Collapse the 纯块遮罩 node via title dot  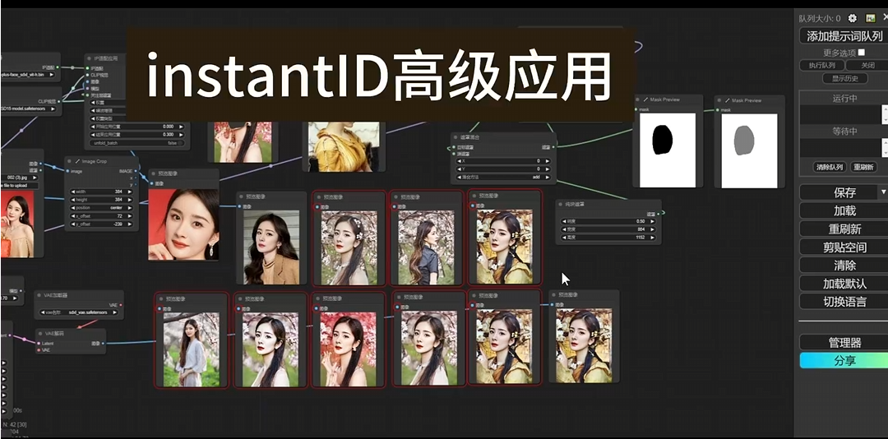click(x=561, y=203)
